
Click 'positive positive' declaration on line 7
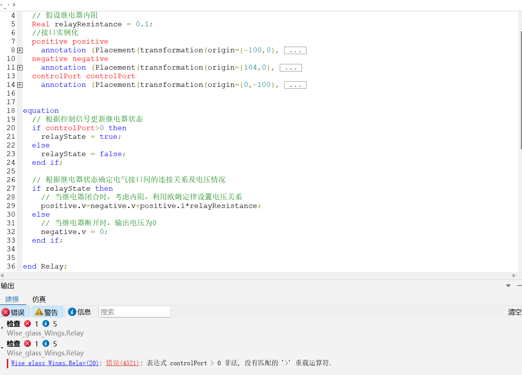pyautogui.click(x=70, y=41)
